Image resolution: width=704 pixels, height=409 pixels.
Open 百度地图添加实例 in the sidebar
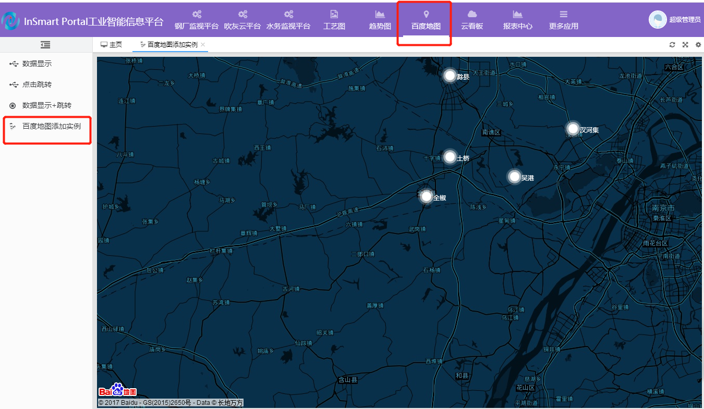click(x=46, y=126)
